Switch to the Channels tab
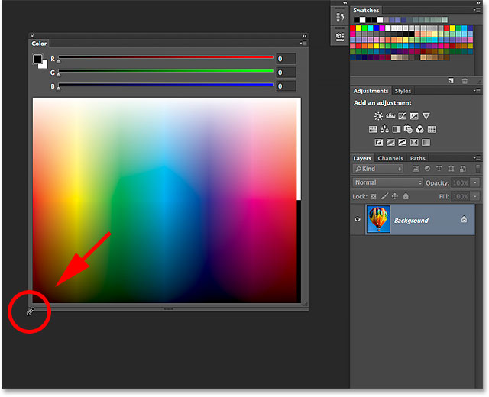 coord(390,158)
